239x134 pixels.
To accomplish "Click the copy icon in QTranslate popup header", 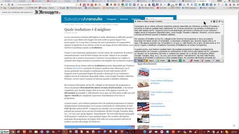I will coord(220,22).
